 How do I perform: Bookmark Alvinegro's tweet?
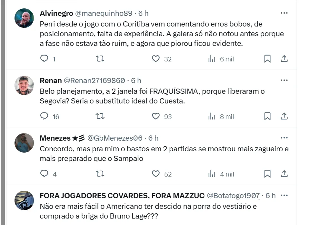267,59
